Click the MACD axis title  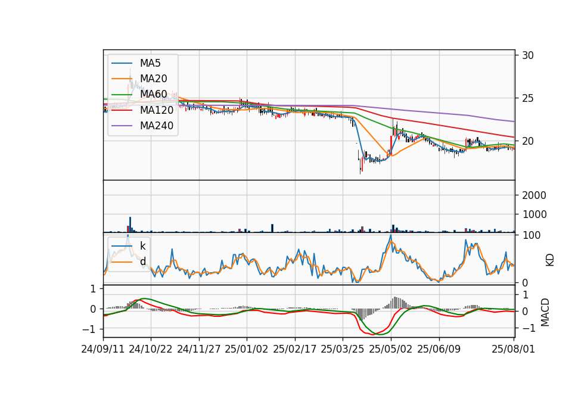545,312
